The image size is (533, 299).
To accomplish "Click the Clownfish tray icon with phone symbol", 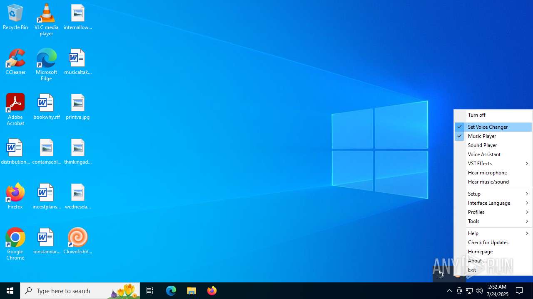I will coord(441,274).
